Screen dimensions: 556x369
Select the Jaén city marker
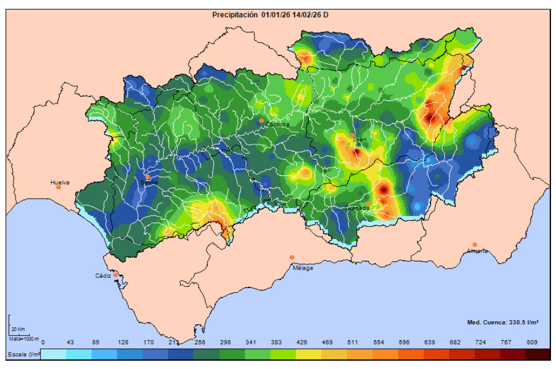pyautogui.click(x=352, y=135)
